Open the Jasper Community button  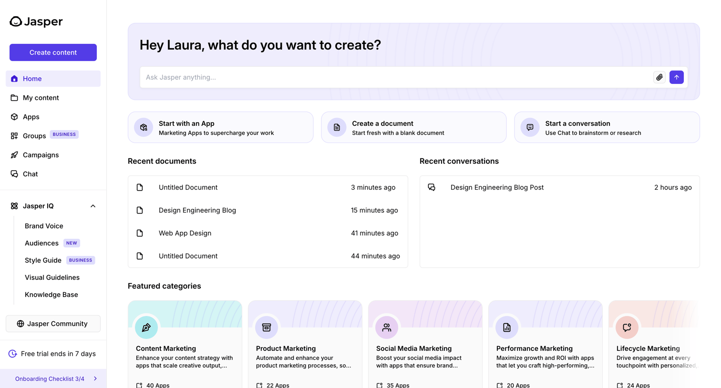[53, 324]
